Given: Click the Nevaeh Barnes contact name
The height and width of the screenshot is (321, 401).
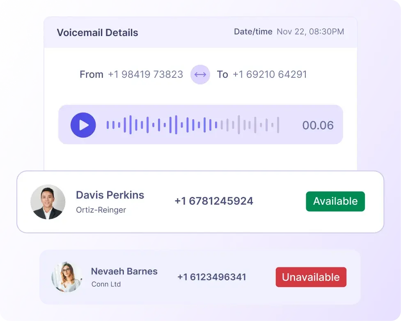Looking at the screenshot, I should pyautogui.click(x=124, y=271).
